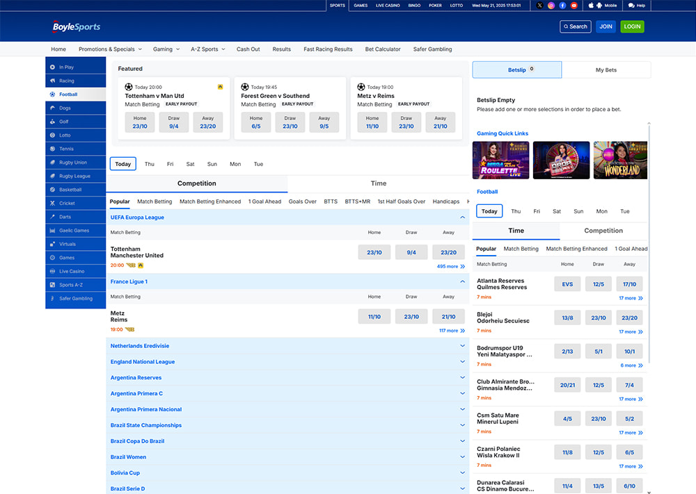The height and width of the screenshot is (494, 696).
Task: Open the Facebook social icon
Action: coord(562,6)
